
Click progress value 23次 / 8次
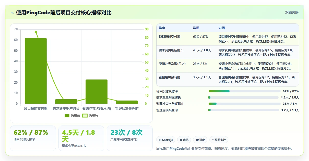click(290, 104)
